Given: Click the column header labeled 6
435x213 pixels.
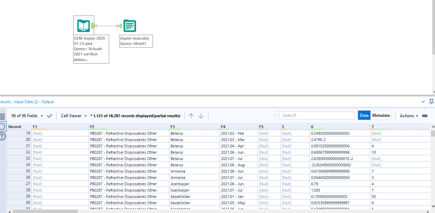Looking at the screenshot, I should 339,127.
